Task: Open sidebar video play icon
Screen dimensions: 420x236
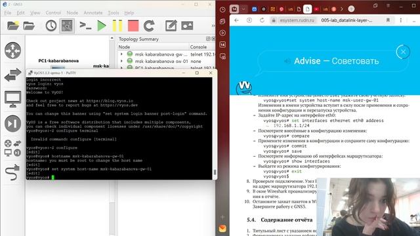Action: coord(222,33)
